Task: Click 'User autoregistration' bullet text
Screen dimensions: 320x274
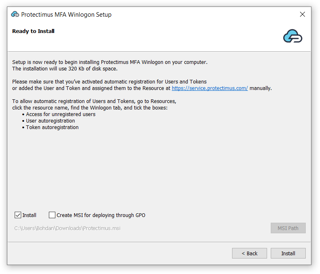Action: 50,121
